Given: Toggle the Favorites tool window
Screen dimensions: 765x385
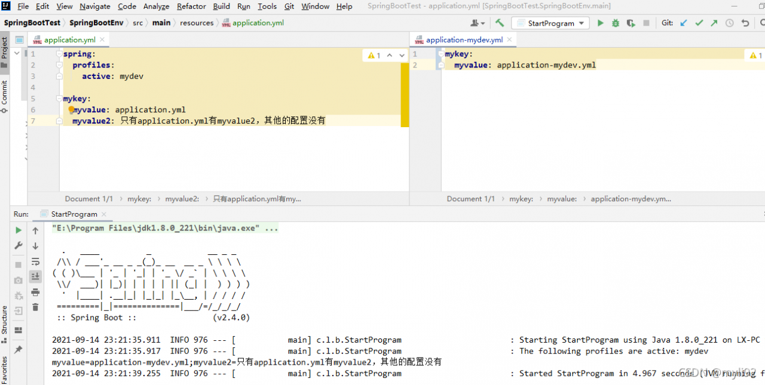Looking at the screenshot, I should click(4, 370).
